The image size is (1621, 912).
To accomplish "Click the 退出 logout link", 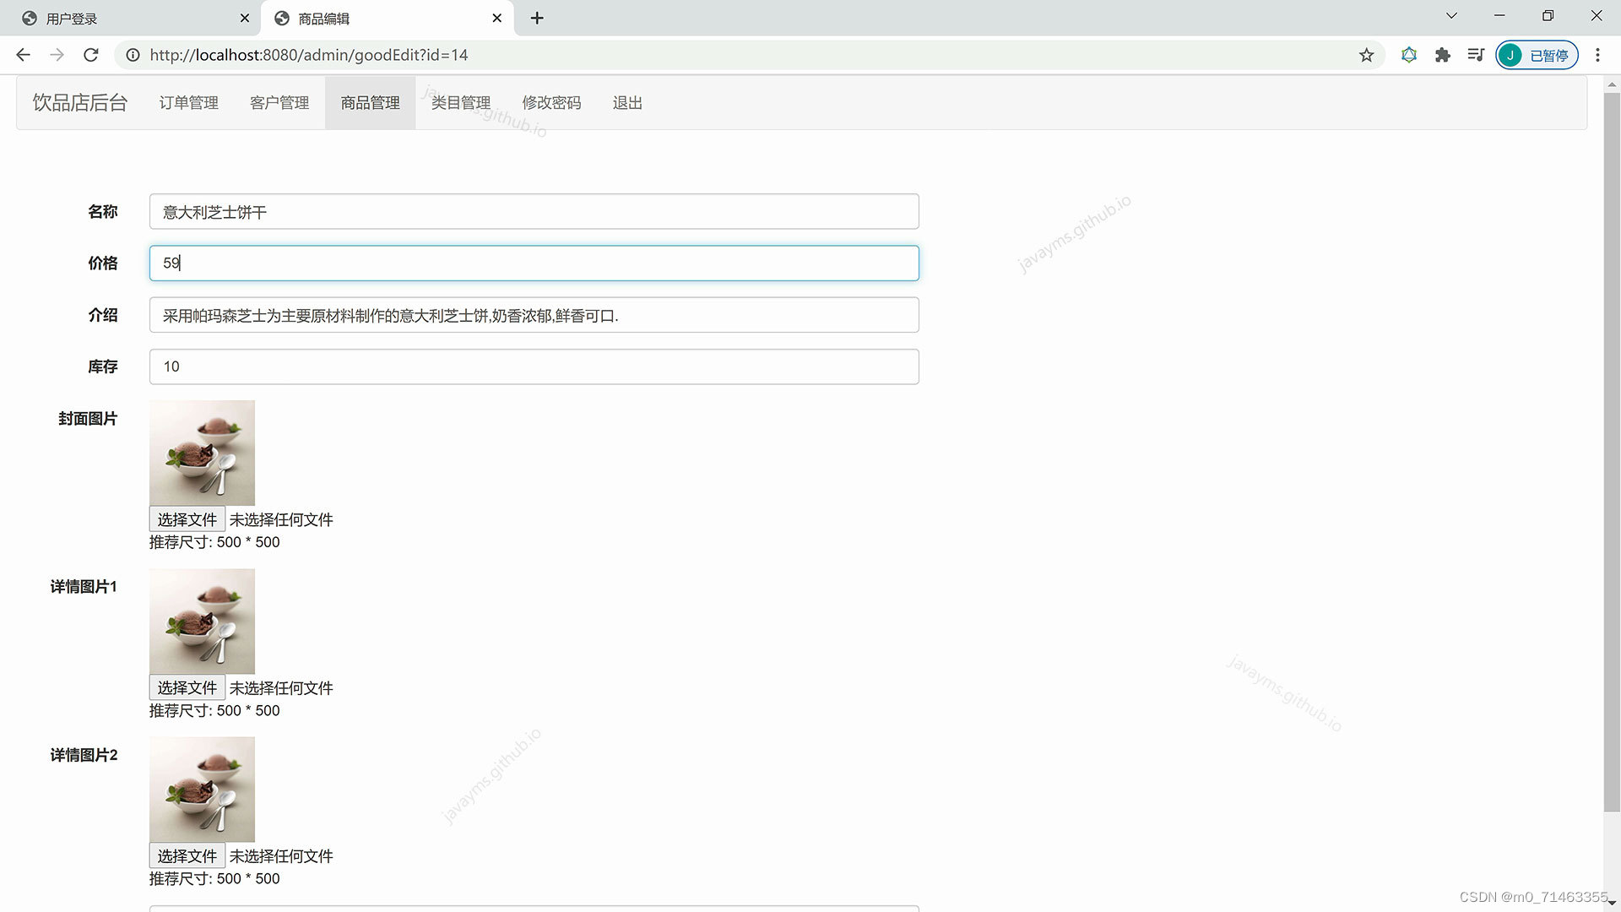I will 627,103.
